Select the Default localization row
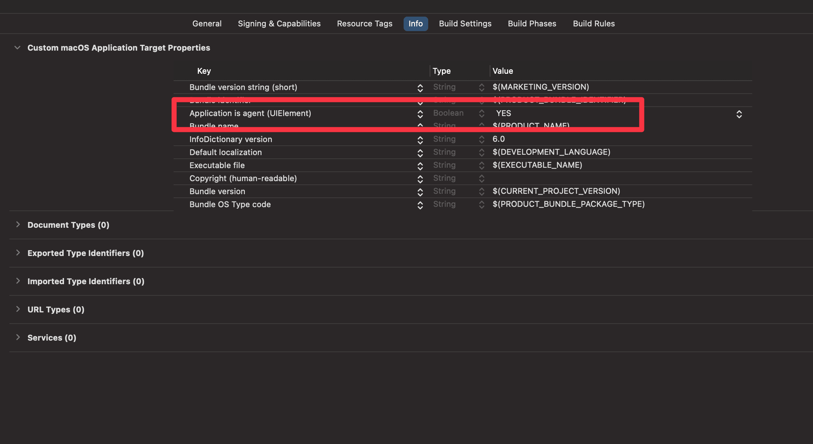The width and height of the screenshot is (813, 444). click(226, 152)
